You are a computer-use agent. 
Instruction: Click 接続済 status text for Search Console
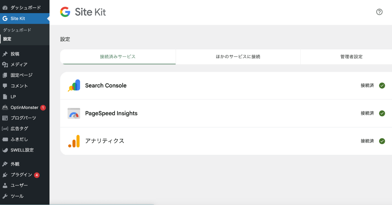(367, 86)
